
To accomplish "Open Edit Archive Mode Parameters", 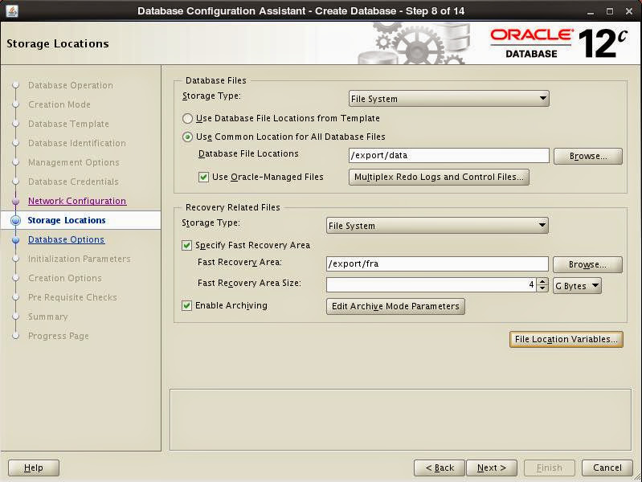I will pyautogui.click(x=395, y=306).
